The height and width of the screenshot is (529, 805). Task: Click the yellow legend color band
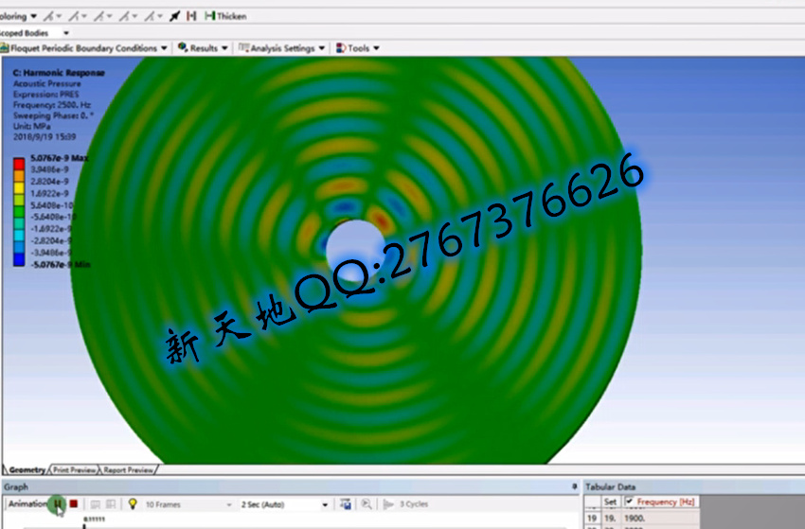click(19, 188)
